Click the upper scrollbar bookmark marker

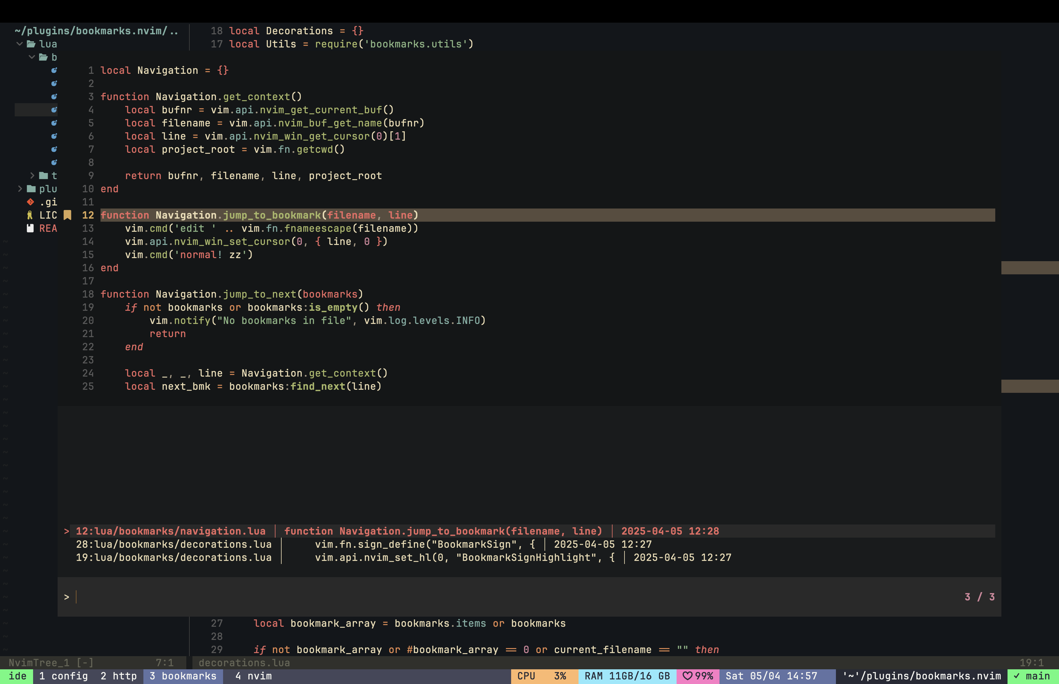1030,268
